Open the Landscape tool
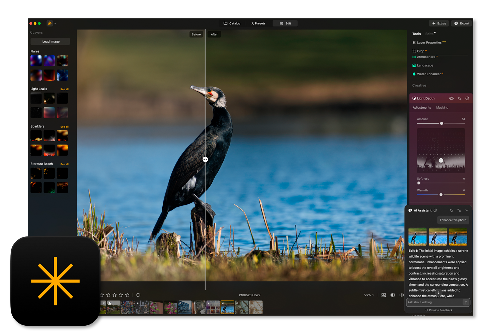The height and width of the screenshot is (334, 501). 425,65
